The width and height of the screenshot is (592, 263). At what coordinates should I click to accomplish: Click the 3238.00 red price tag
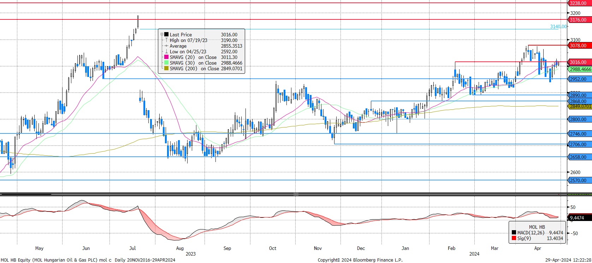pyautogui.click(x=579, y=3)
